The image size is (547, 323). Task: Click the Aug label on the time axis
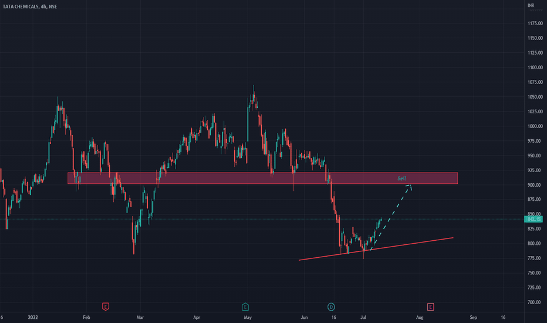[420, 317]
